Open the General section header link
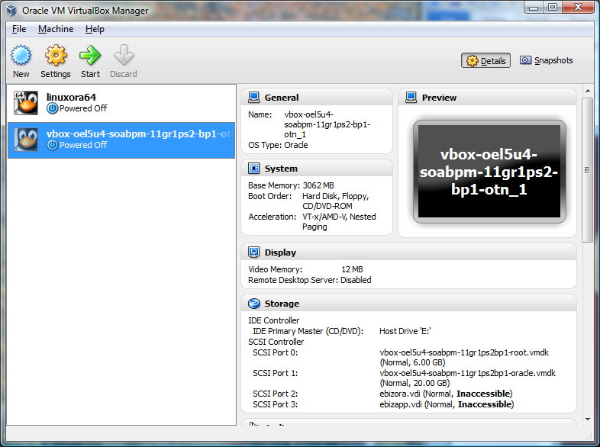 click(282, 98)
